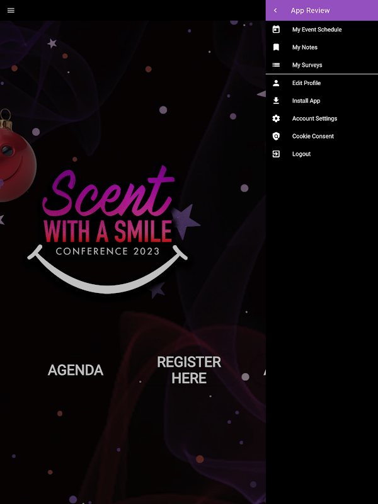Click the gear icon for Account Settings
This screenshot has height=504, width=378.
point(276,118)
